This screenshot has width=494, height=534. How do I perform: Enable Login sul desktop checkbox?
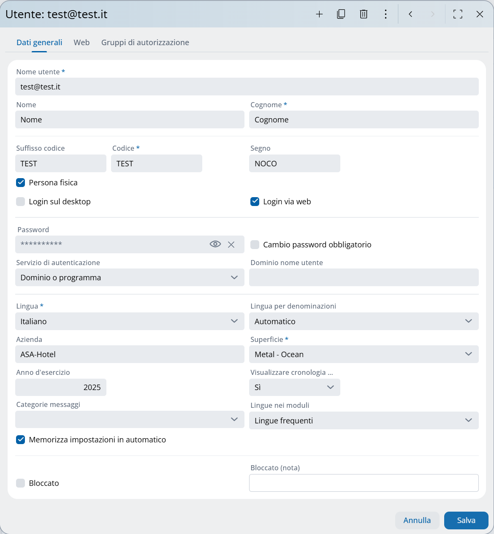(x=21, y=202)
